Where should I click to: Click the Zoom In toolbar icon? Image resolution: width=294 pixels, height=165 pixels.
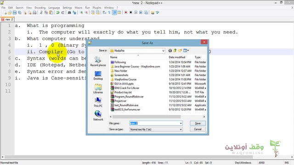point(81,13)
